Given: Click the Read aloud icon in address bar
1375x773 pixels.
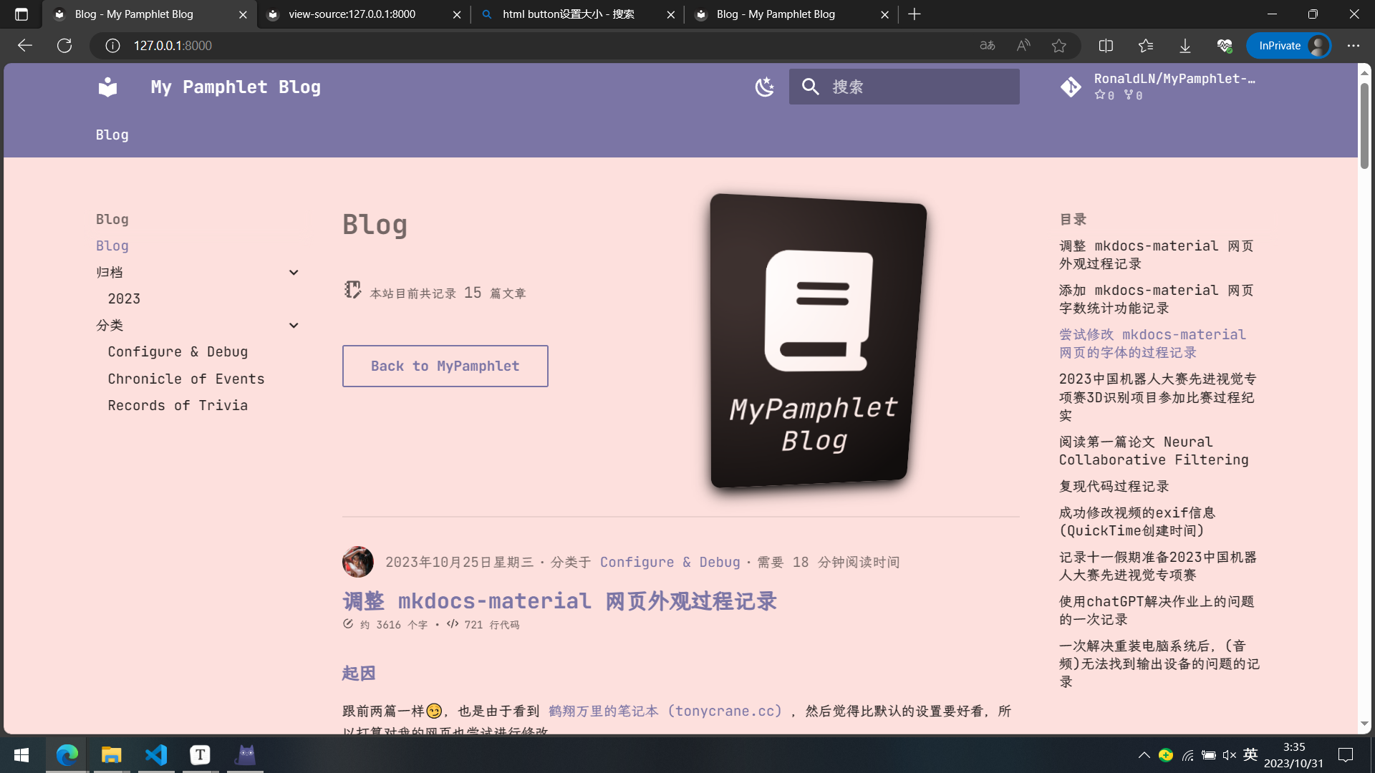Looking at the screenshot, I should pyautogui.click(x=1023, y=46).
